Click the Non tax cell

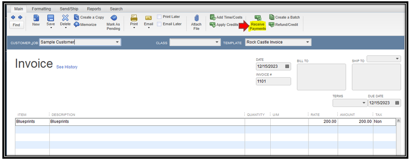[384, 122]
